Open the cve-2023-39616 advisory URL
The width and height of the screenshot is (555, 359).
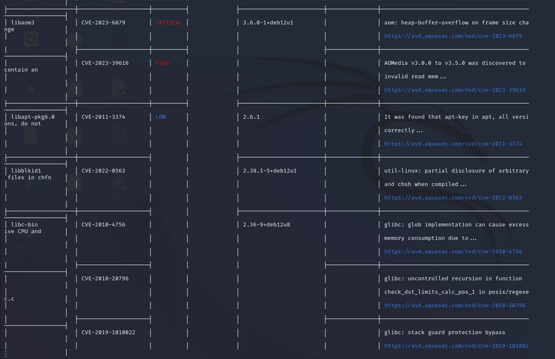(455, 90)
